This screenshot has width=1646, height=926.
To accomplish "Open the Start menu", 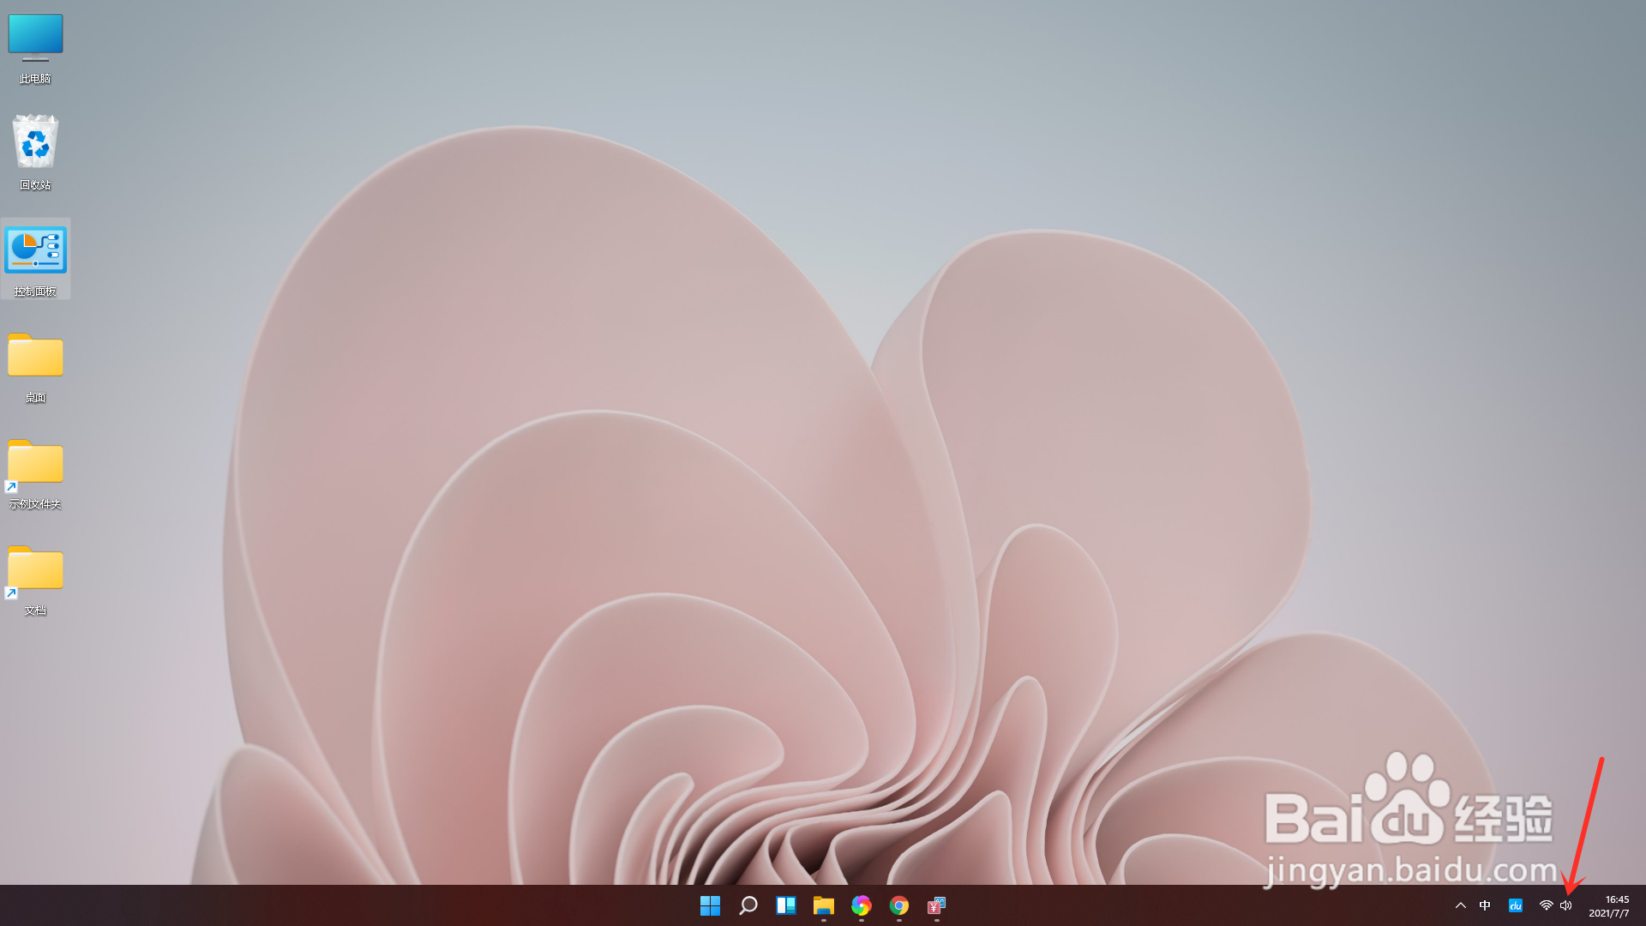I will pos(710,905).
